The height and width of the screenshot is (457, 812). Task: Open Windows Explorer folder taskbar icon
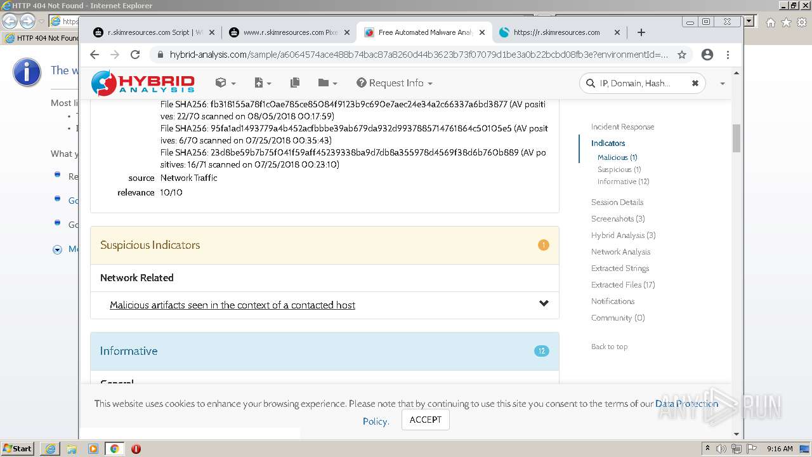pyautogui.click(x=72, y=449)
